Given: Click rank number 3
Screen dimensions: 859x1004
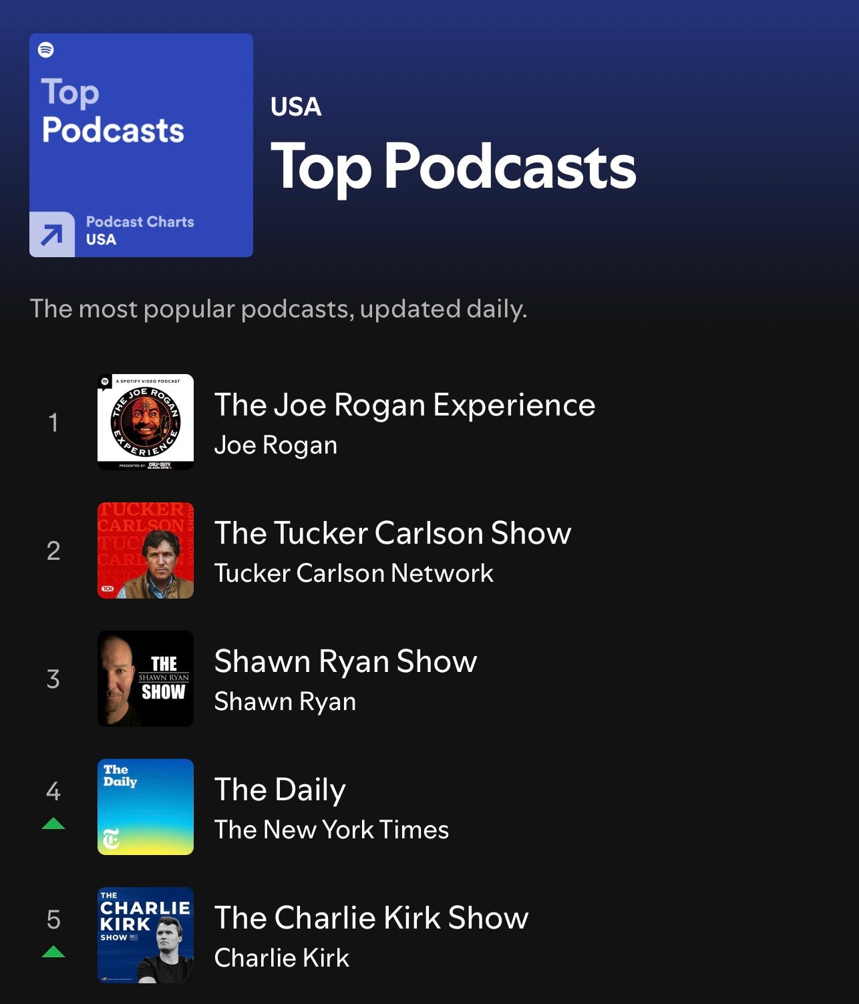Looking at the screenshot, I should 53,679.
